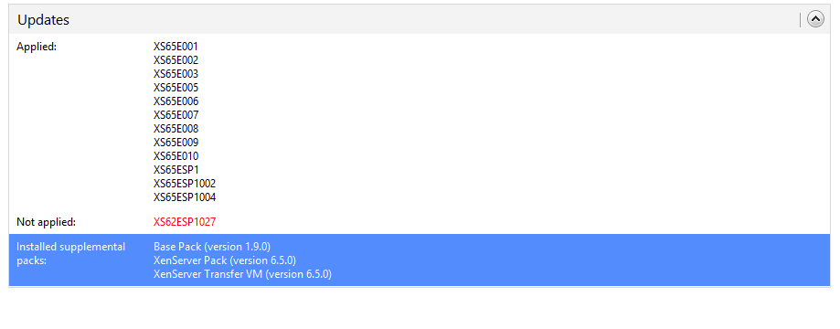Click the Not applied label
Viewport: 840px width, 329px height.
(x=46, y=222)
